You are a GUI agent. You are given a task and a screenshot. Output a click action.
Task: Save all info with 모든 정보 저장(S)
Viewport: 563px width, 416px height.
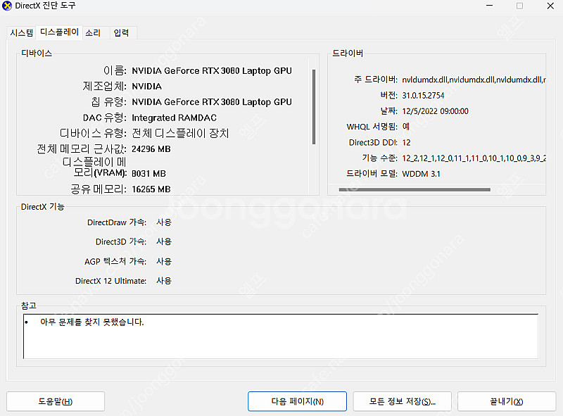click(x=402, y=401)
